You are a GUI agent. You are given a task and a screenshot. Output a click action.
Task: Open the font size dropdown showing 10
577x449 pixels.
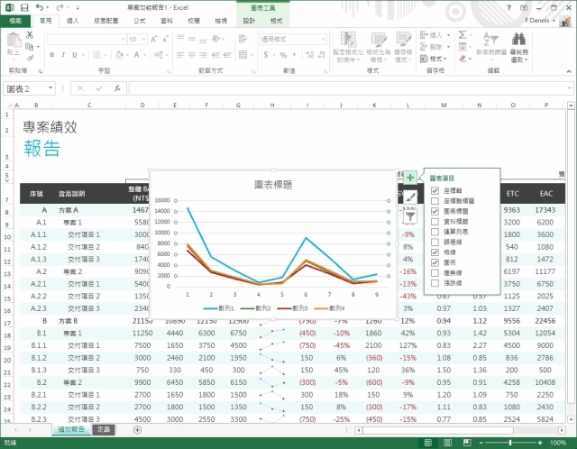tap(144, 39)
